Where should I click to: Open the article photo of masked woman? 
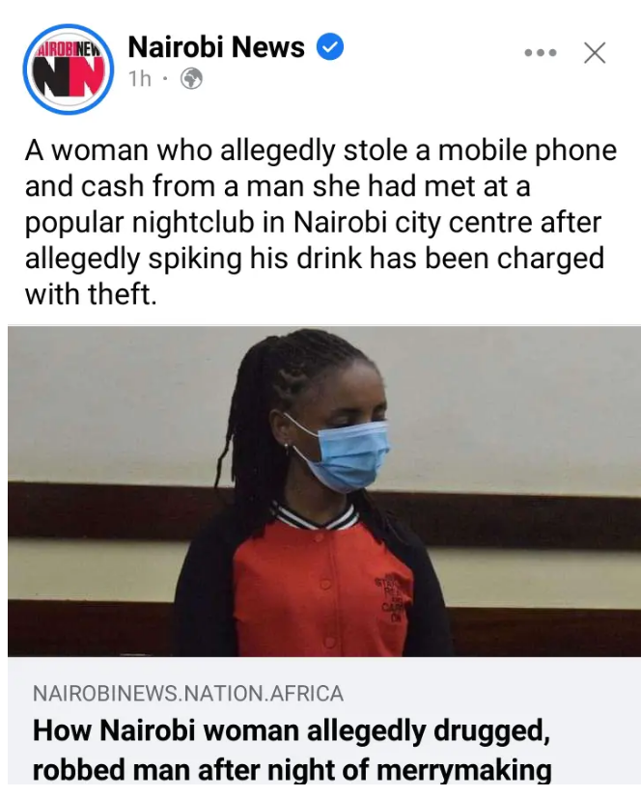coord(324,491)
